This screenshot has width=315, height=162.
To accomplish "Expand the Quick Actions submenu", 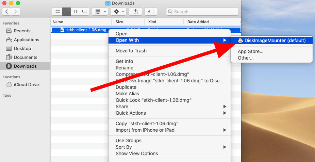I will 131,113.
